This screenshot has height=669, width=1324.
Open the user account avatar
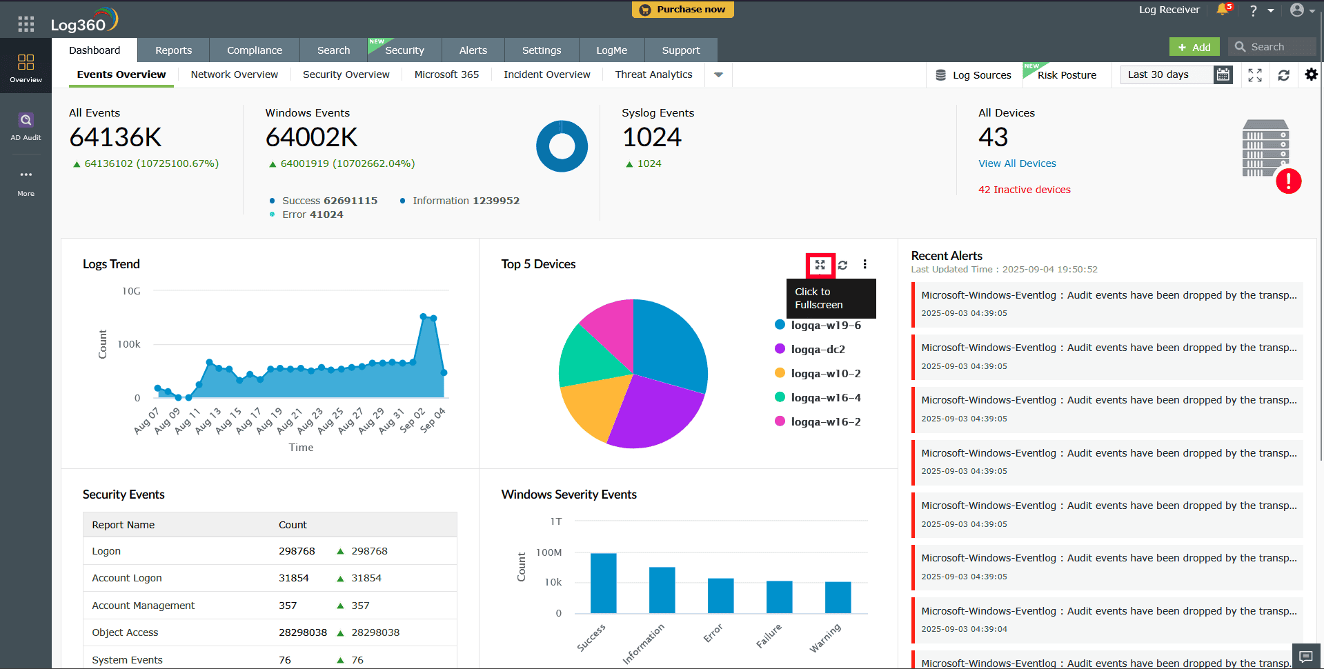click(x=1297, y=10)
